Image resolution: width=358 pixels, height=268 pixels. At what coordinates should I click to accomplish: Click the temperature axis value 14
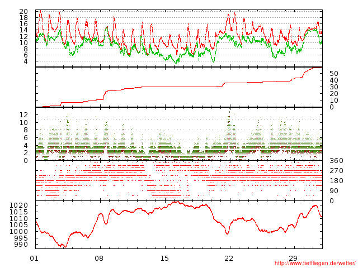point(23,30)
